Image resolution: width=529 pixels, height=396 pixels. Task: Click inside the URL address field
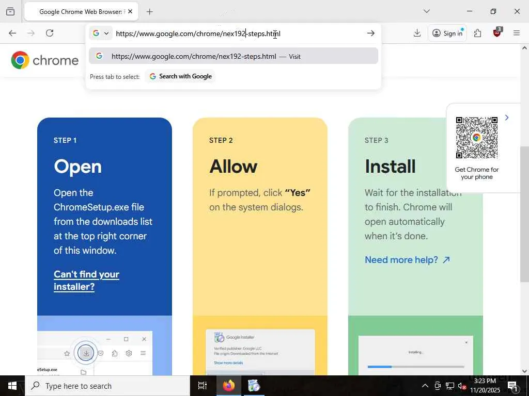coord(238,34)
